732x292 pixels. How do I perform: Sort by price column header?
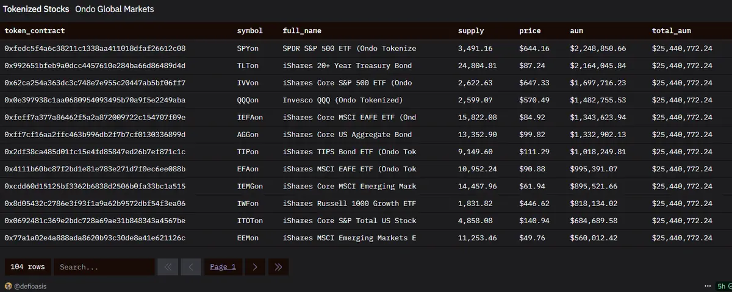(x=530, y=30)
